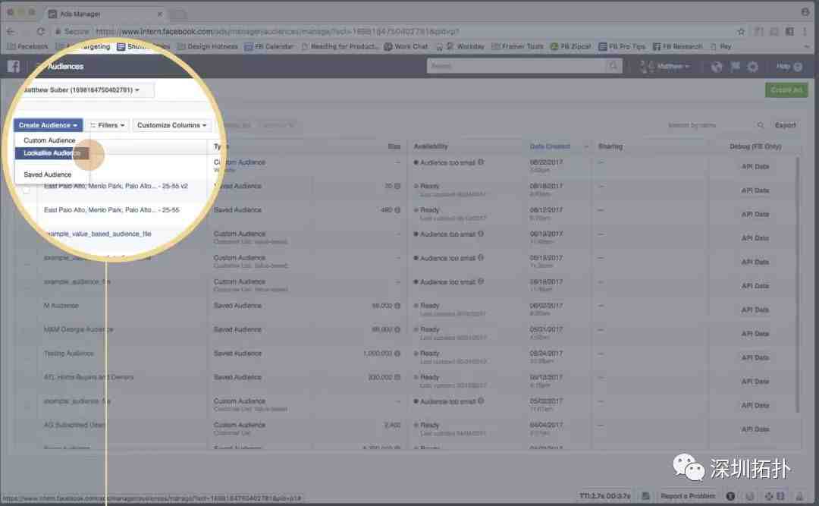Open notifications via the globe icon
The height and width of the screenshot is (506, 819).
pos(717,67)
